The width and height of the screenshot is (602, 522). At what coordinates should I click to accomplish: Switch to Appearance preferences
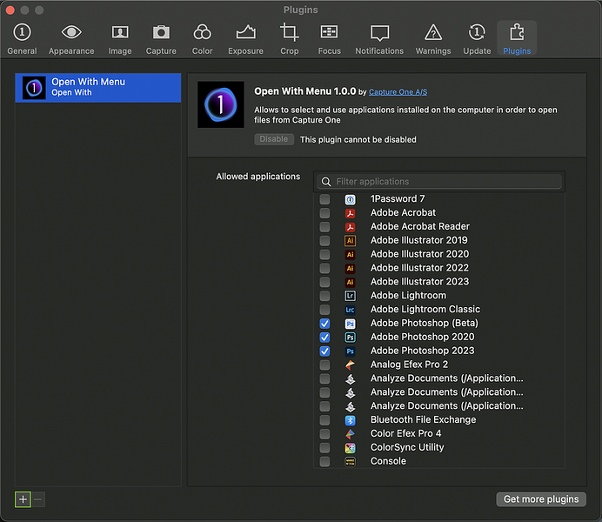coord(71,39)
